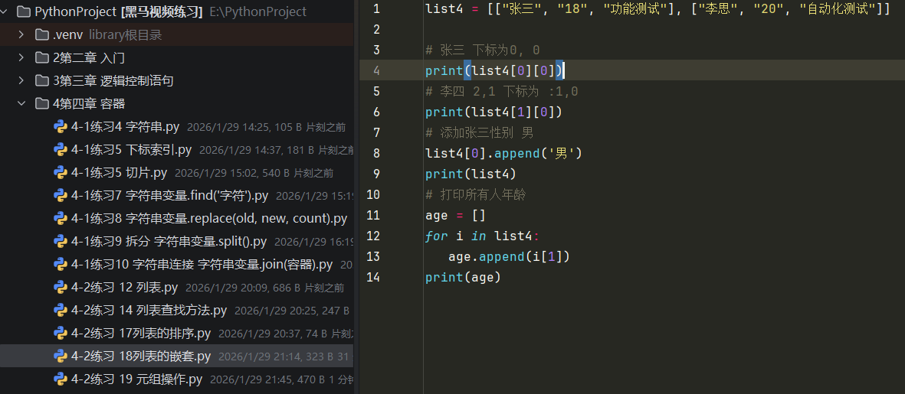Click list4[0].append('男') on line 8
905x394 pixels.
pos(504,154)
